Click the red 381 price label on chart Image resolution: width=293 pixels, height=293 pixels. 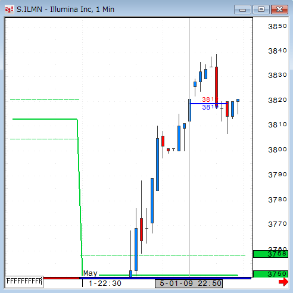pos(210,99)
